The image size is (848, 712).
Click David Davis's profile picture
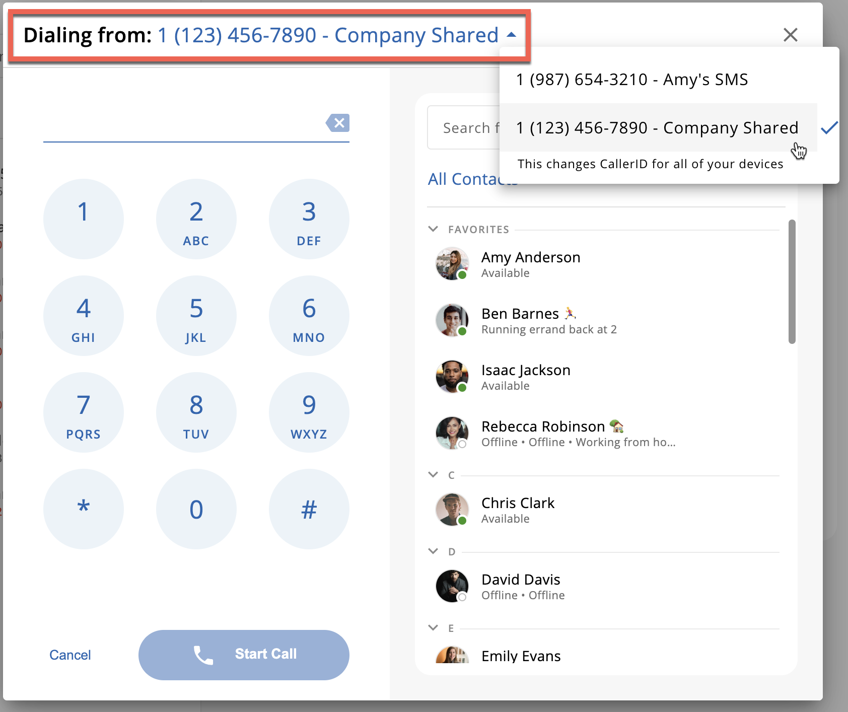tap(452, 586)
